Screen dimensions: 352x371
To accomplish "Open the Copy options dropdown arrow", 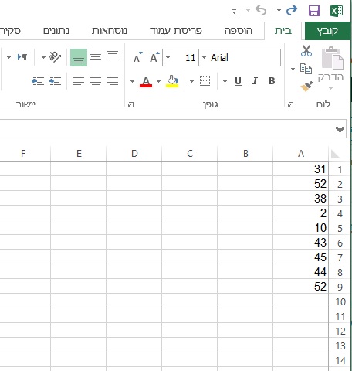I will 293,69.
